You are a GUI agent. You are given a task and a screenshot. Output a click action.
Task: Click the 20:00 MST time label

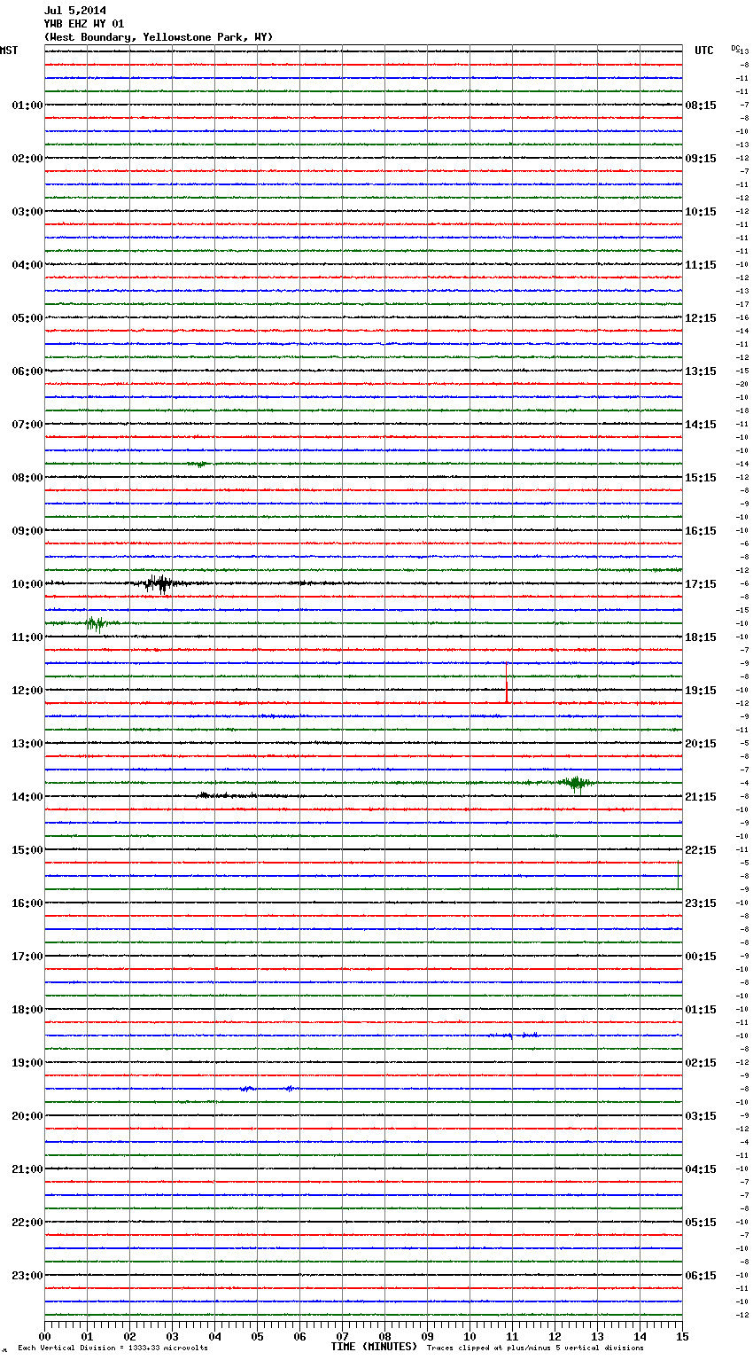(x=27, y=1116)
